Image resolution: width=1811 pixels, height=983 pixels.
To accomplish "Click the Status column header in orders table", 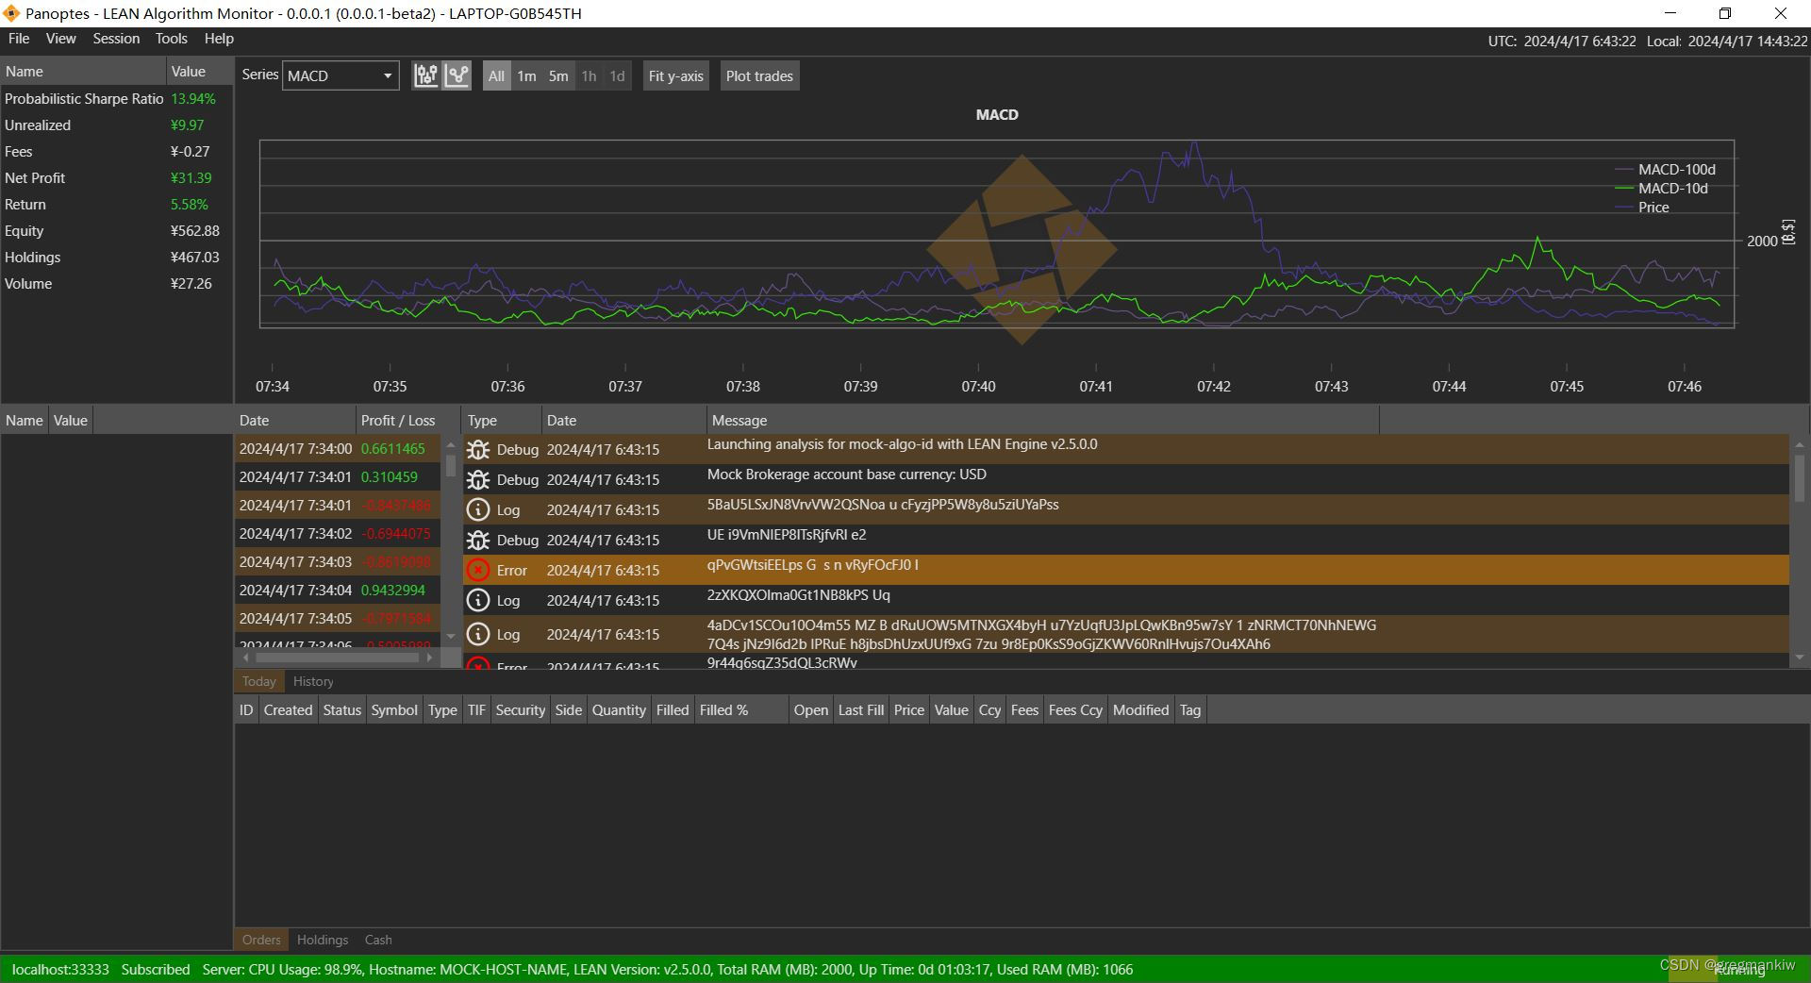I will click(341, 710).
